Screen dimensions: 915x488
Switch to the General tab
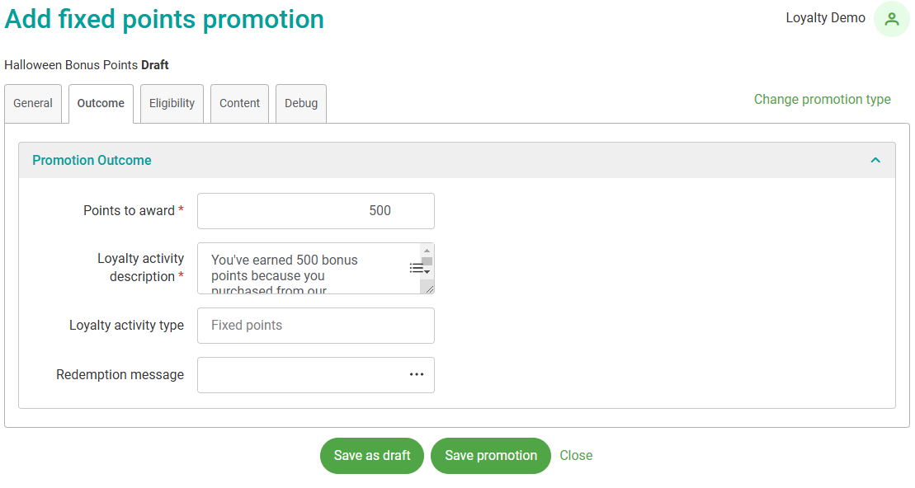[x=33, y=104]
